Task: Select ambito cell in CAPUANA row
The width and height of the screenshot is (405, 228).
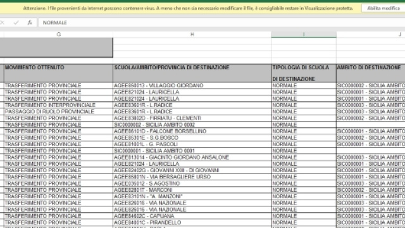Action: (371, 216)
